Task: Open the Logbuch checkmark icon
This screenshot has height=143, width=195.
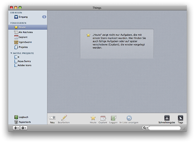Action: 16,117
